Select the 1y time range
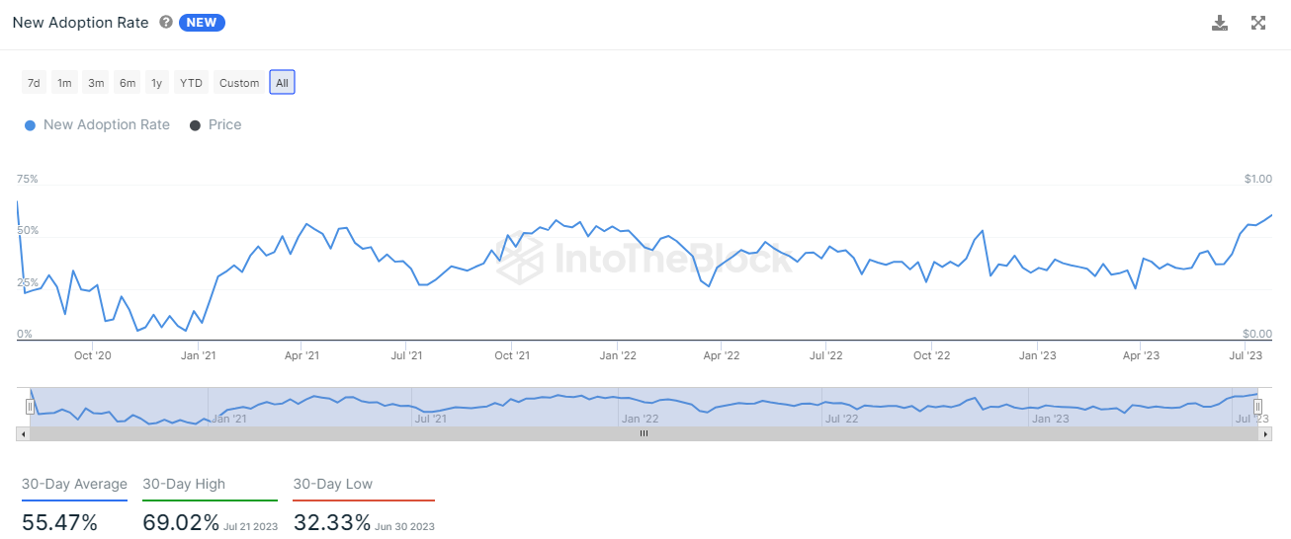The height and width of the screenshot is (539, 1291). pyautogui.click(x=157, y=83)
